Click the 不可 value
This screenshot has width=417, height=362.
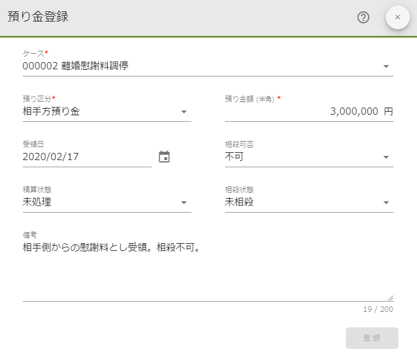click(234, 157)
